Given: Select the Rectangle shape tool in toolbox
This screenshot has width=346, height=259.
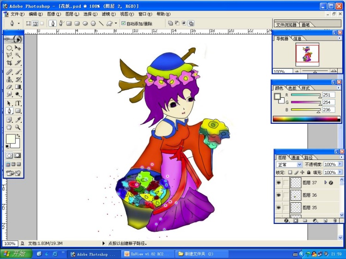Looking at the screenshot, I should (18, 111).
